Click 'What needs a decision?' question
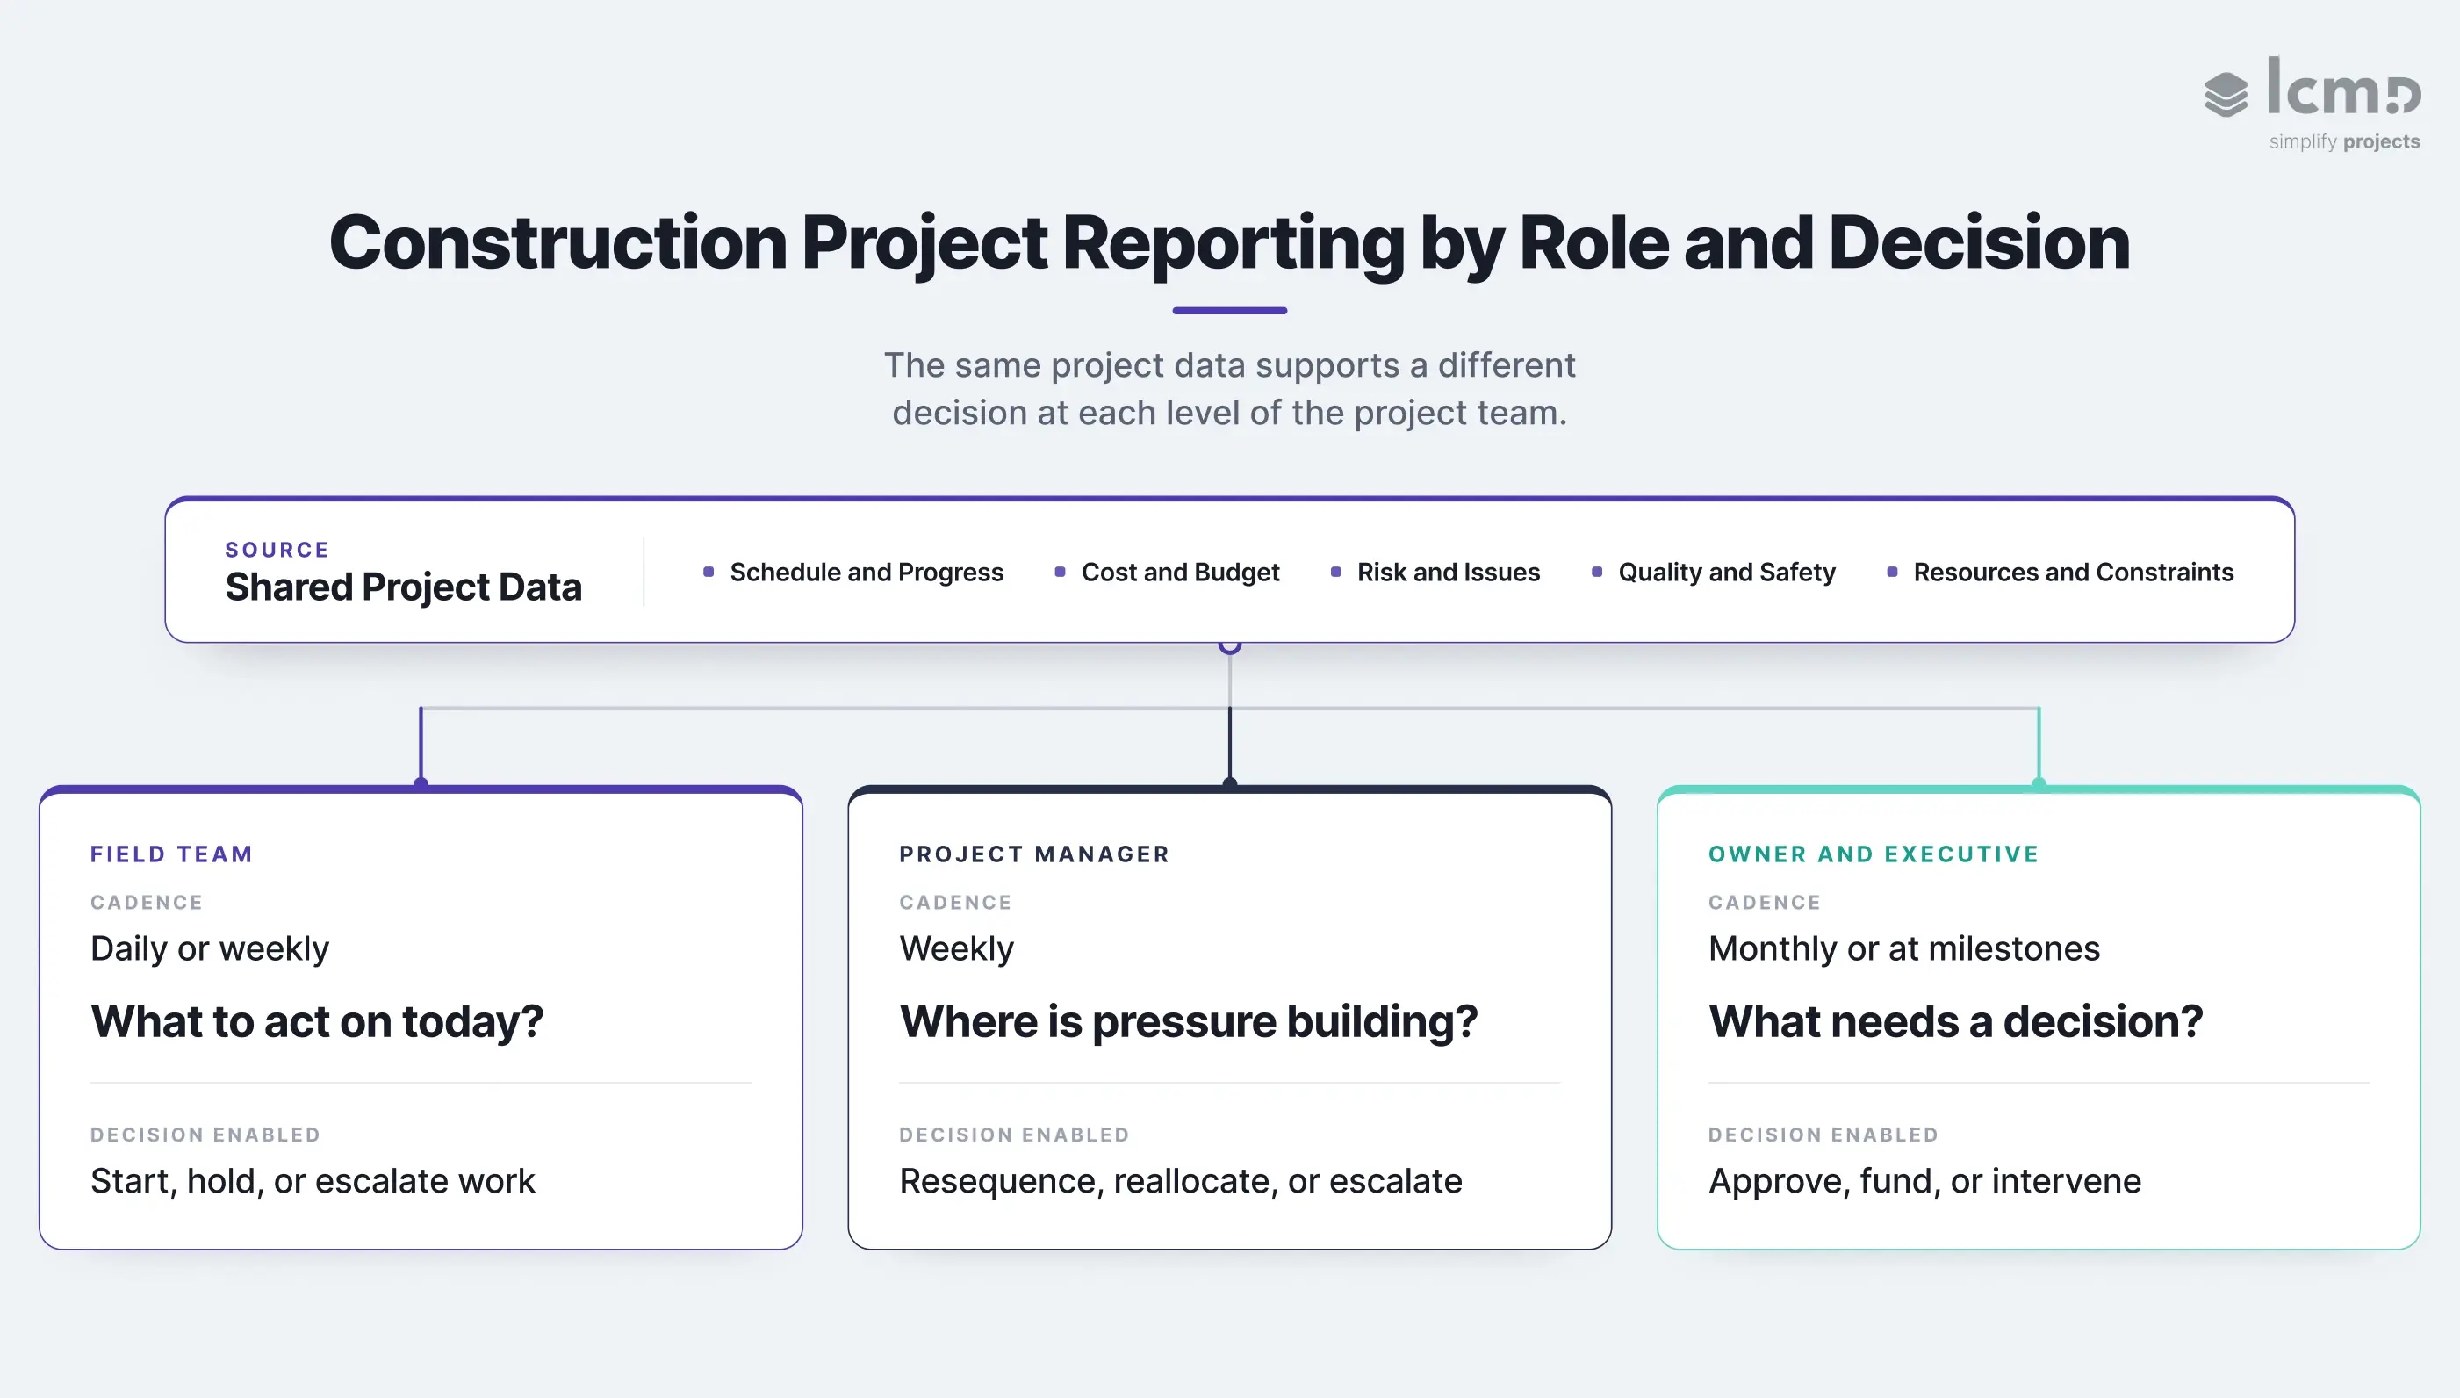Screen dimensions: 2460x1398 [x=1956, y=1021]
